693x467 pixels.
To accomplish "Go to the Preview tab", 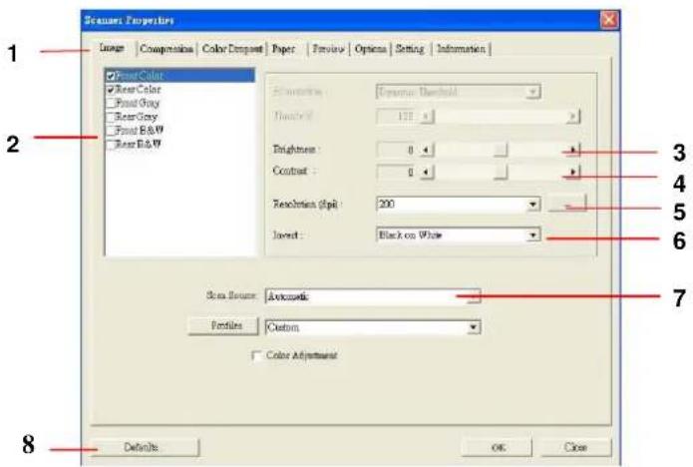I will 328,49.
